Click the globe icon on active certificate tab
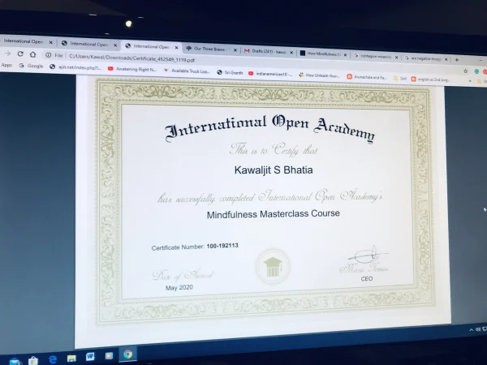Screen dimensions: 487x365 tap(127, 45)
